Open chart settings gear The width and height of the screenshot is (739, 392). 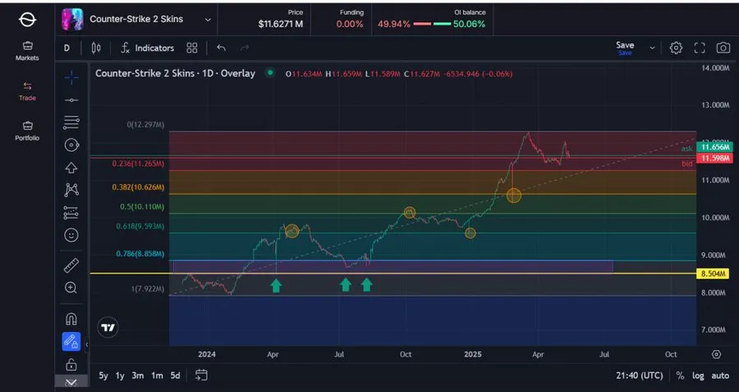(x=676, y=48)
